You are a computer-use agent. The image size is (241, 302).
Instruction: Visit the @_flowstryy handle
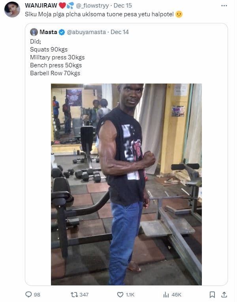click(x=92, y=6)
